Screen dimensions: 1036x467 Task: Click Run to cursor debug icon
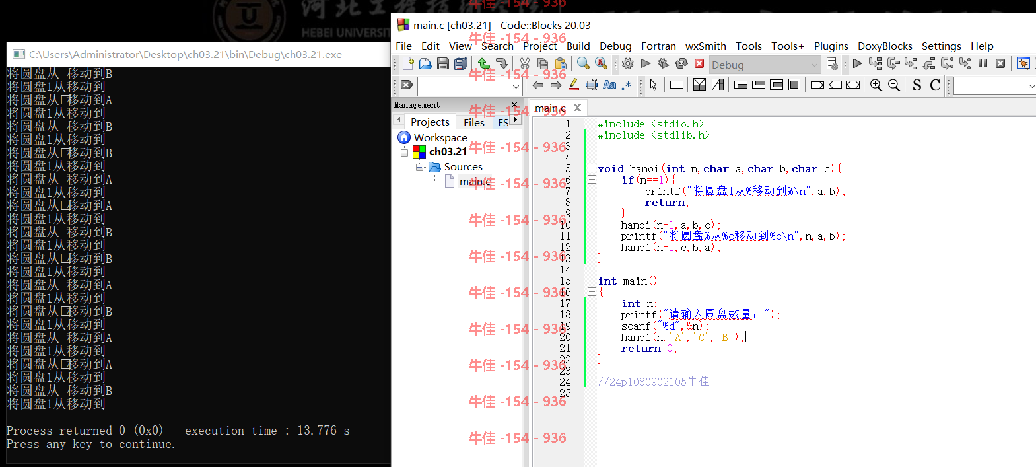click(x=876, y=64)
